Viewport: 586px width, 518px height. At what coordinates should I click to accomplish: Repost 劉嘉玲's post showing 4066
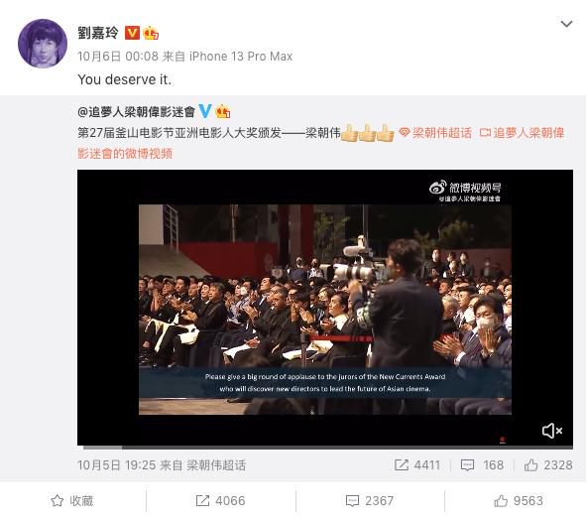point(220,500)
